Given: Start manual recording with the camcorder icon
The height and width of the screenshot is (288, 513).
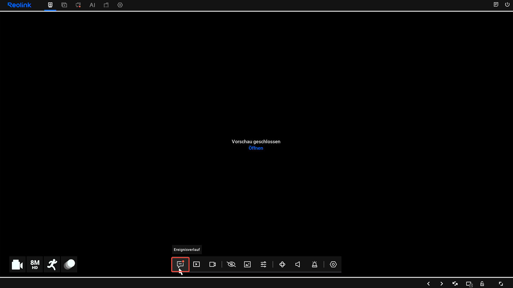Looking at the screenshot, I should point(213,264).
